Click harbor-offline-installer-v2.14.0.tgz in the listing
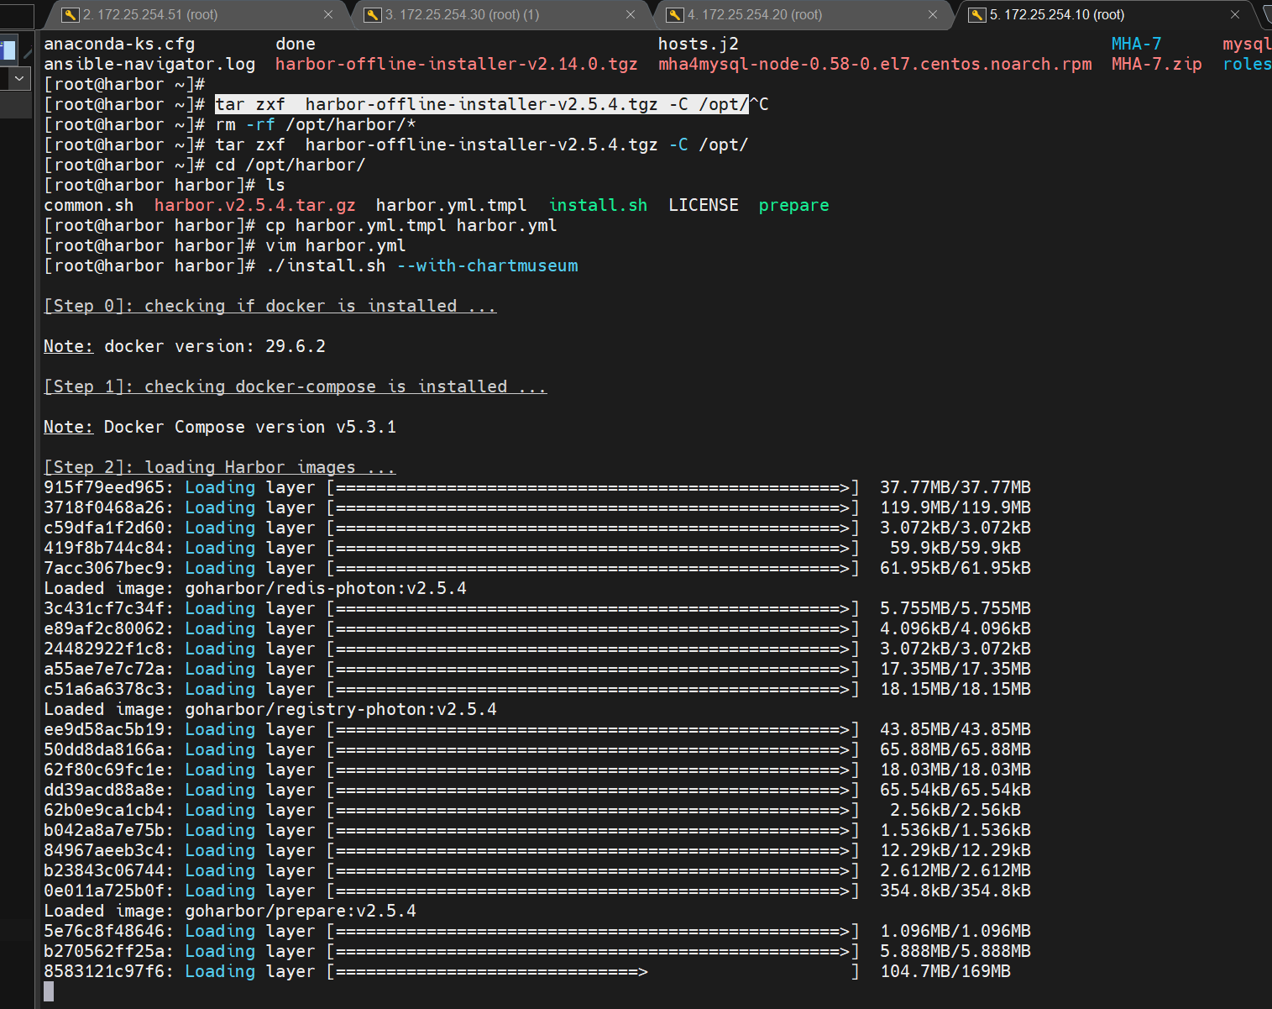This screenshot has width=1272, height=1009. 457,64
